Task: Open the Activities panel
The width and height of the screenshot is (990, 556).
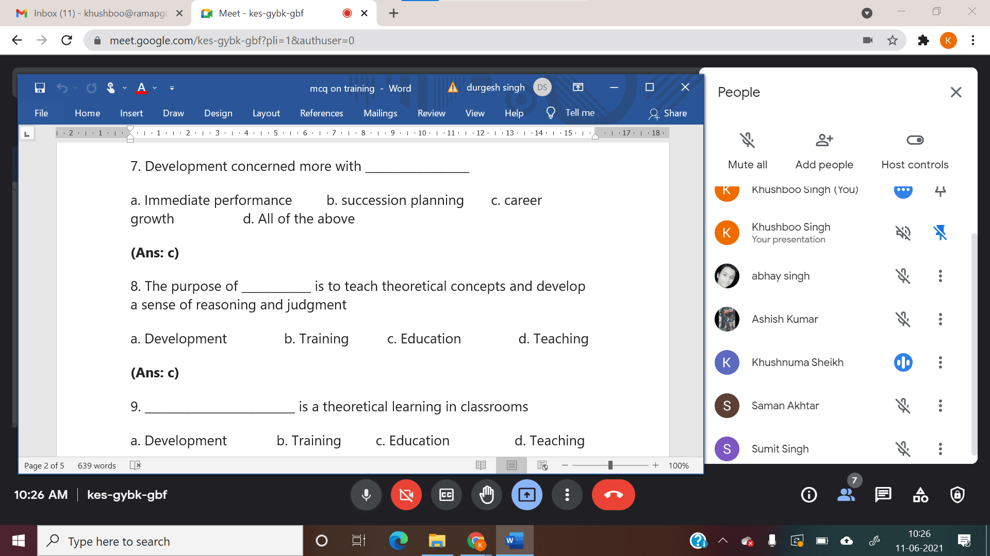Action: tap(920, 495)
